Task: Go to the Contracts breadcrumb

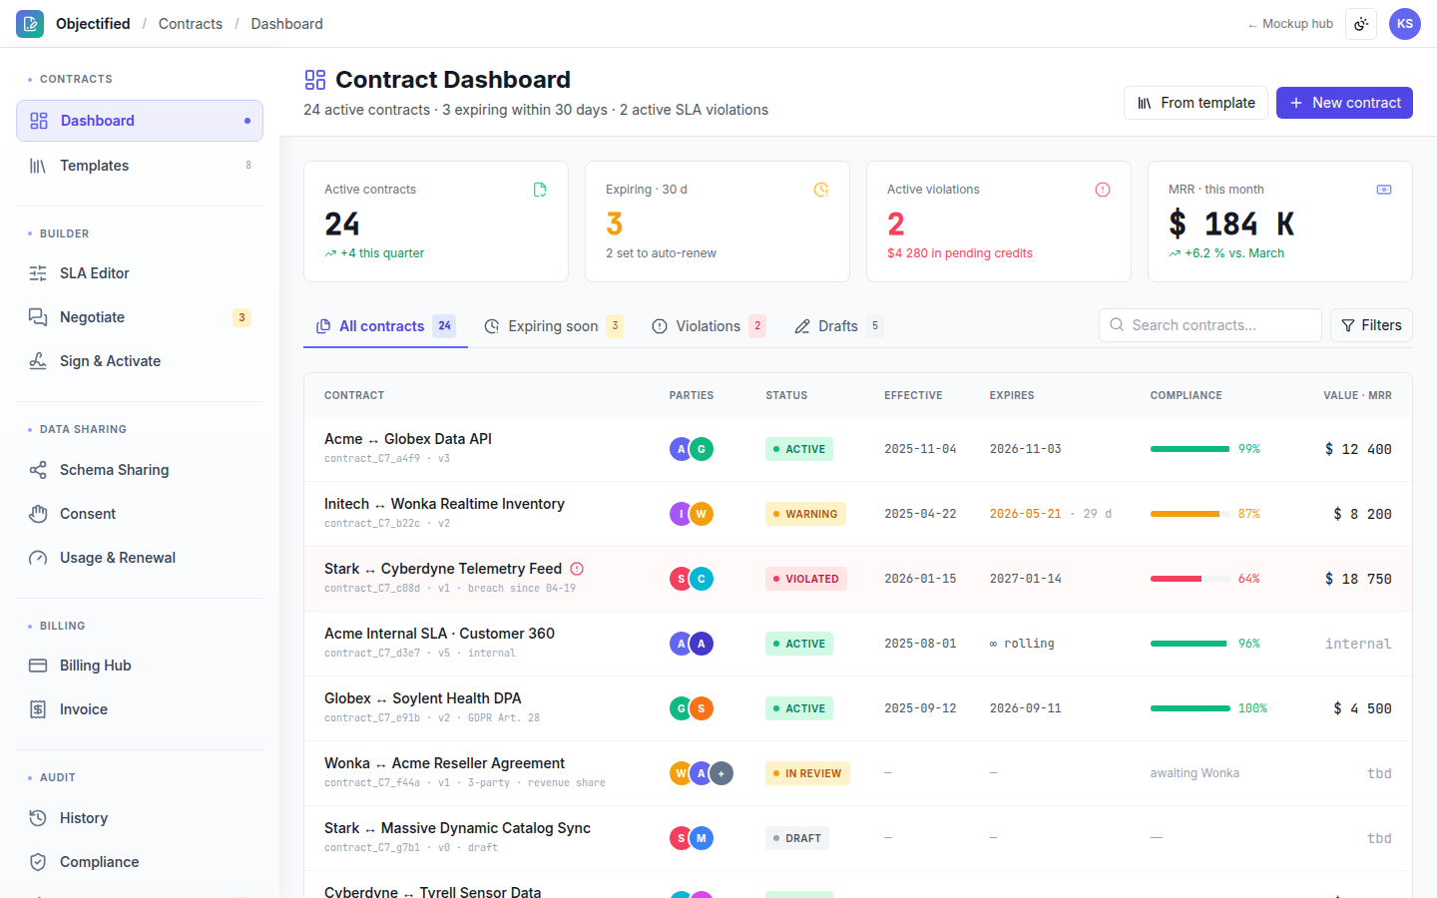Action: tap(191, 24)
